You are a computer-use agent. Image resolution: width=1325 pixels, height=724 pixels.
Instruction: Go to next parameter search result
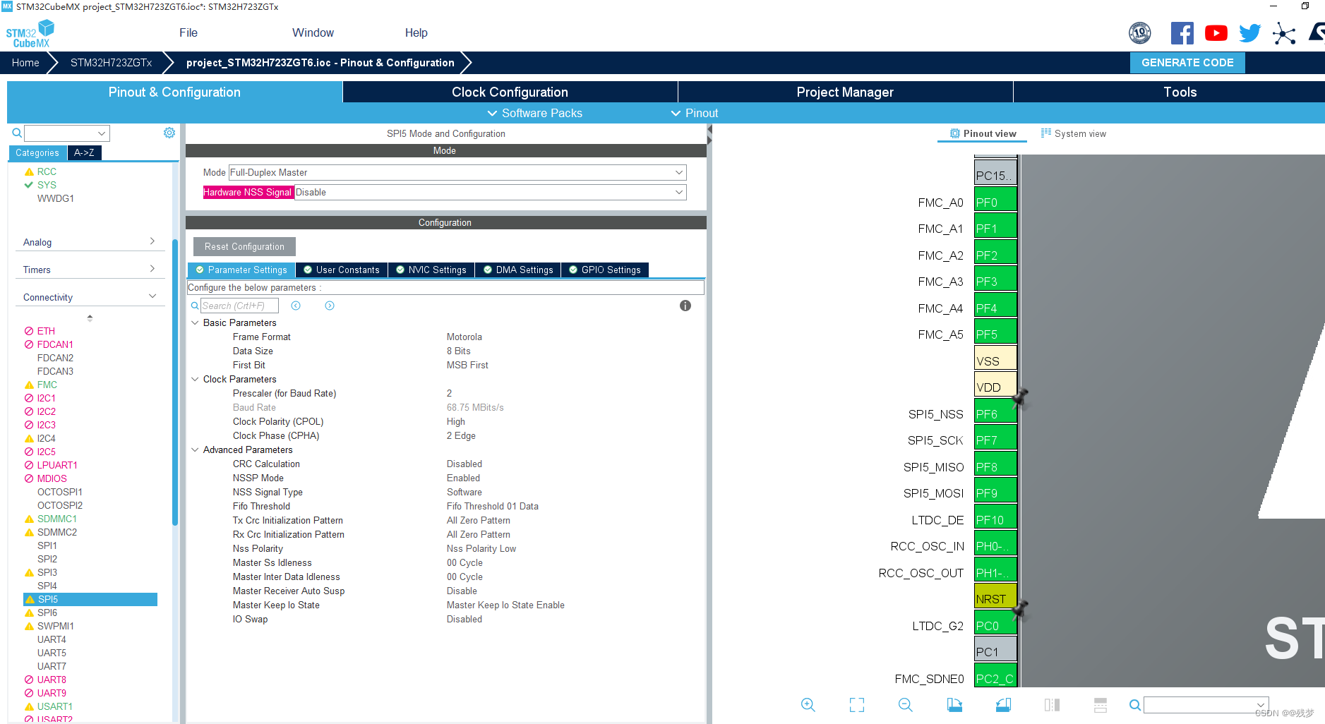pos(330,306)
